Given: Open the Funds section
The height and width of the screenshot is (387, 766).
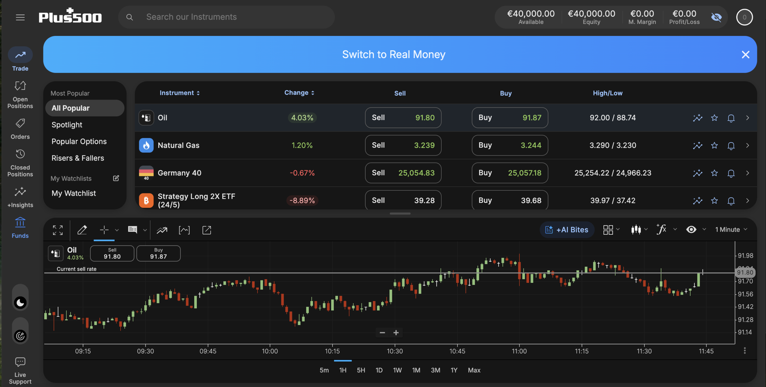Looking at the screenshot, I should 20,228.
